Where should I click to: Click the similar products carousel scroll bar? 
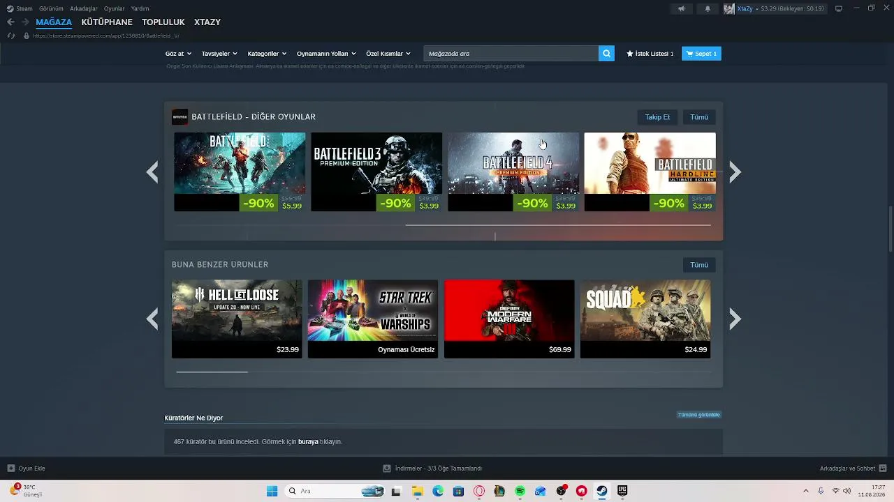coord(212,372)
